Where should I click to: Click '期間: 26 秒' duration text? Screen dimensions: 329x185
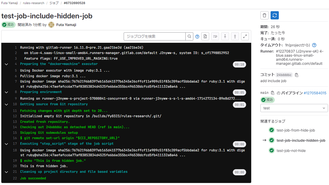pos(270,27)
